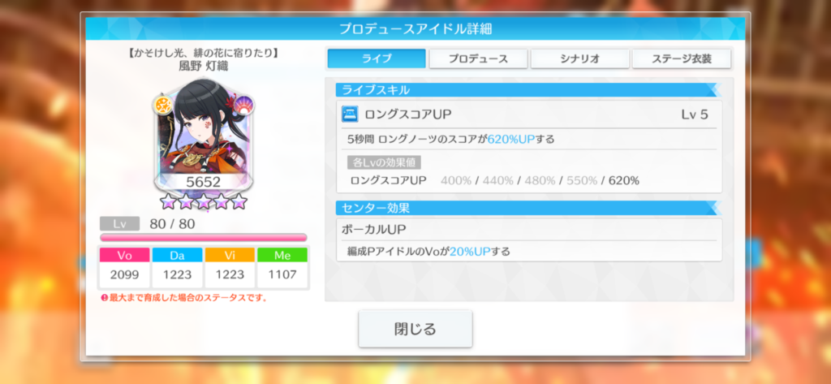This screenshot has height=384, width=831.
Task: Click the red warning icon beside status note
Action: click(x=105, y=298)
